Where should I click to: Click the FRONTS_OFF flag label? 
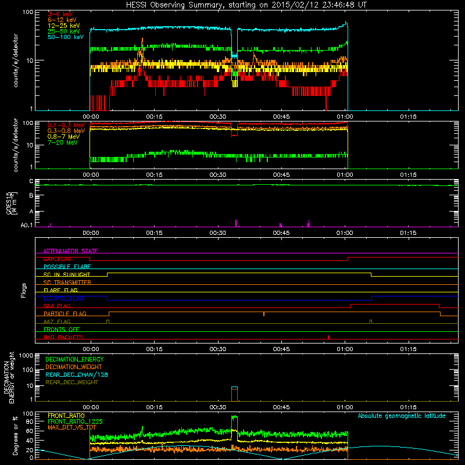point(62,329)
